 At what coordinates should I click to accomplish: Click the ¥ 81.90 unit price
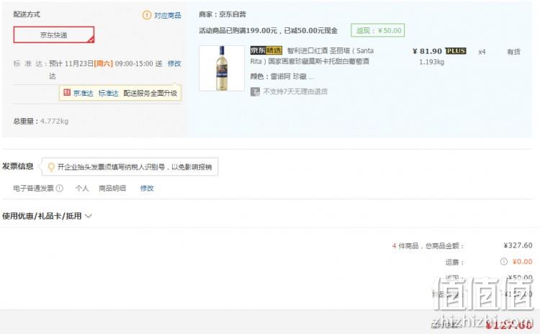[x=428, y=51]
